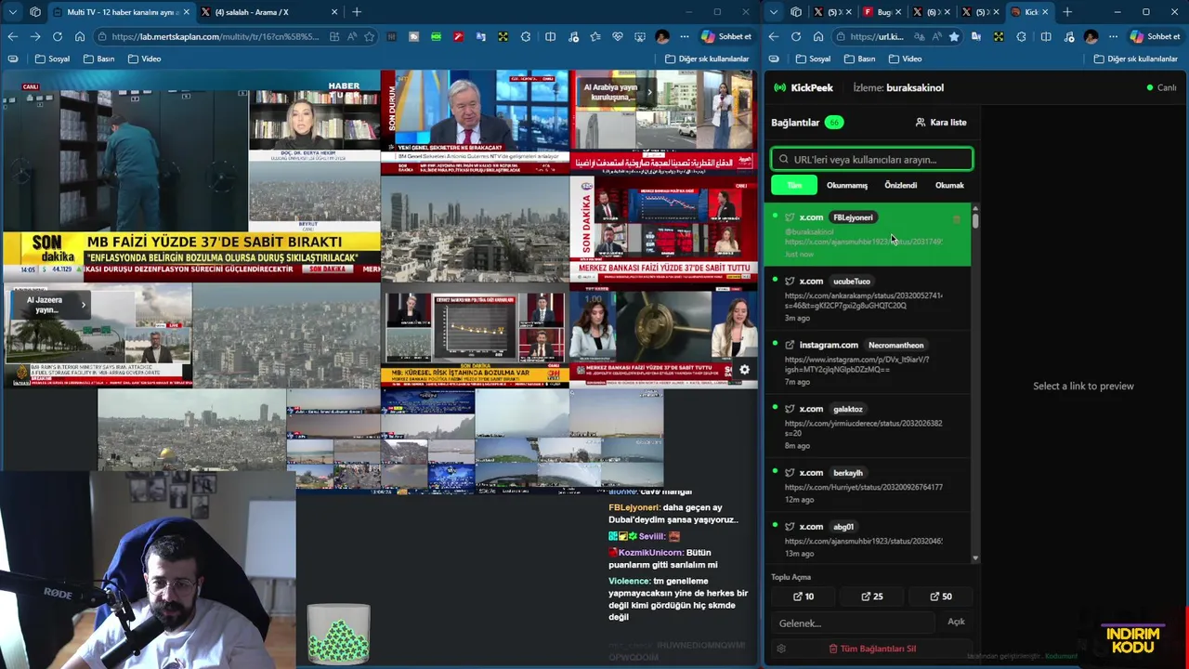Toggle favorite star in KickPeek address bar
This screenshot has width=1189, height=669.
pyautogui.click(x=954, y=36)
